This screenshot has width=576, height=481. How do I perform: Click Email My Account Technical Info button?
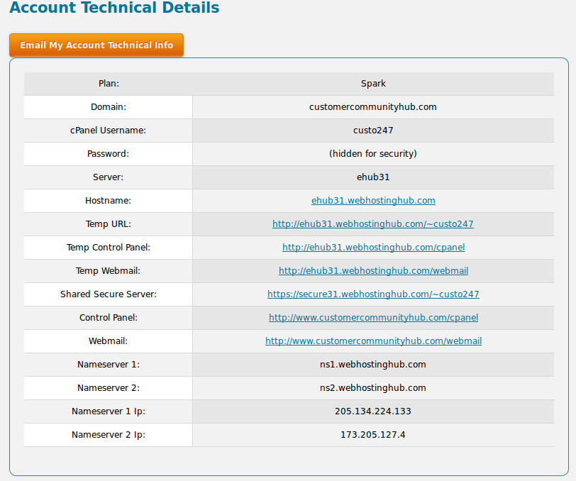[x=96, y=45]
